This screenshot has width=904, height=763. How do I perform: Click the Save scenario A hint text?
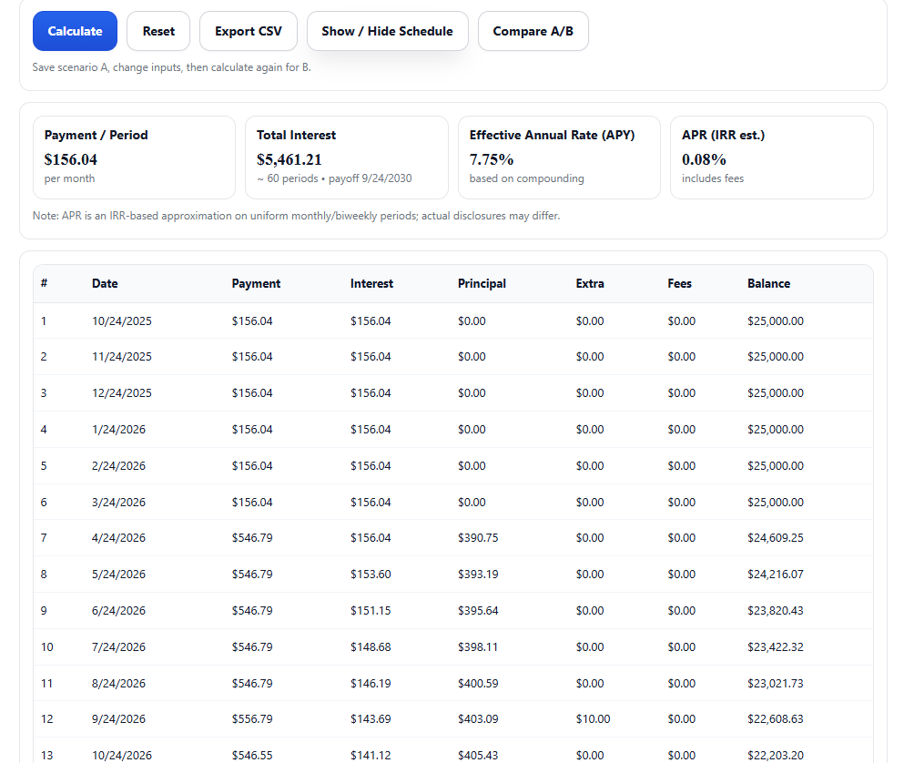[x=172, y=66]
